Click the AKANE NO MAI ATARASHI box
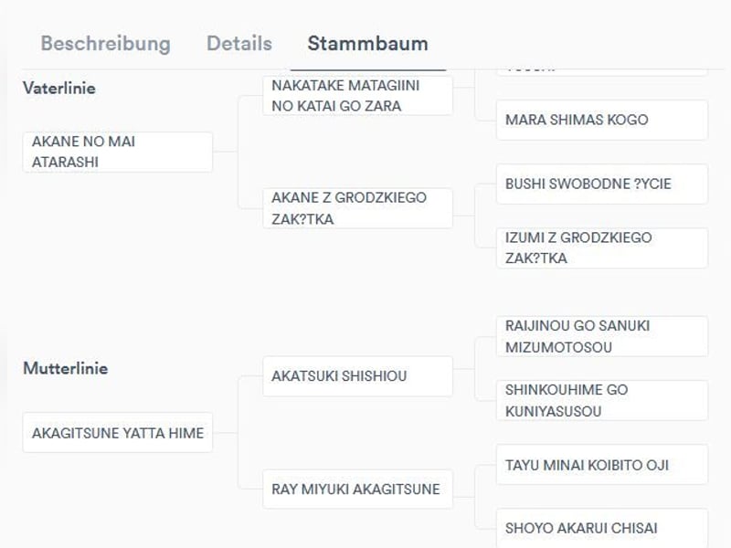 (x=117, y=152)
